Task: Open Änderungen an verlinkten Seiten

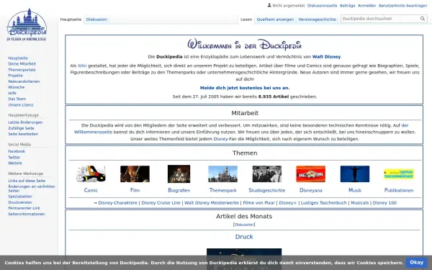Action: coord(32,189)
